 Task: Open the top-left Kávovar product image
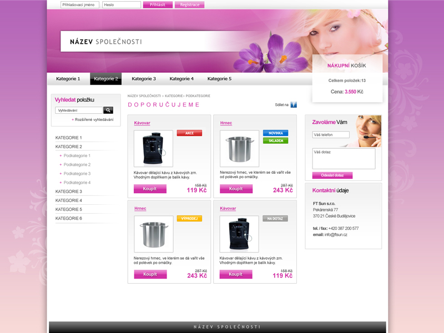pyautogui.click(x=153, y=149)
